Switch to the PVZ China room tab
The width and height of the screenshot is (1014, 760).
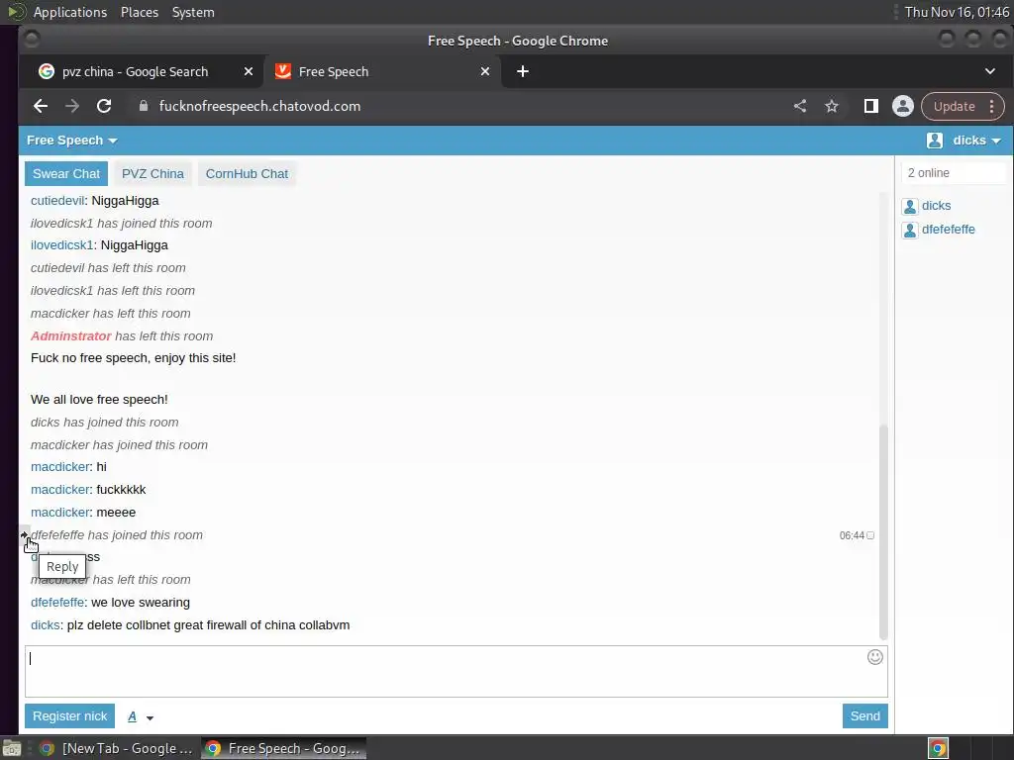point(152,174)
